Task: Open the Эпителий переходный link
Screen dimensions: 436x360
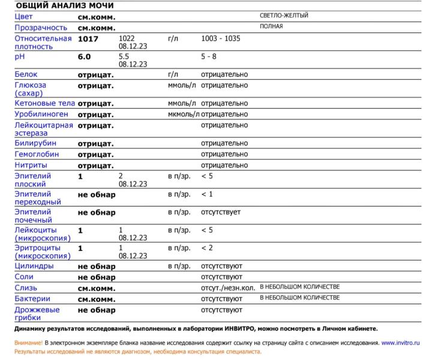Action: 38,198
